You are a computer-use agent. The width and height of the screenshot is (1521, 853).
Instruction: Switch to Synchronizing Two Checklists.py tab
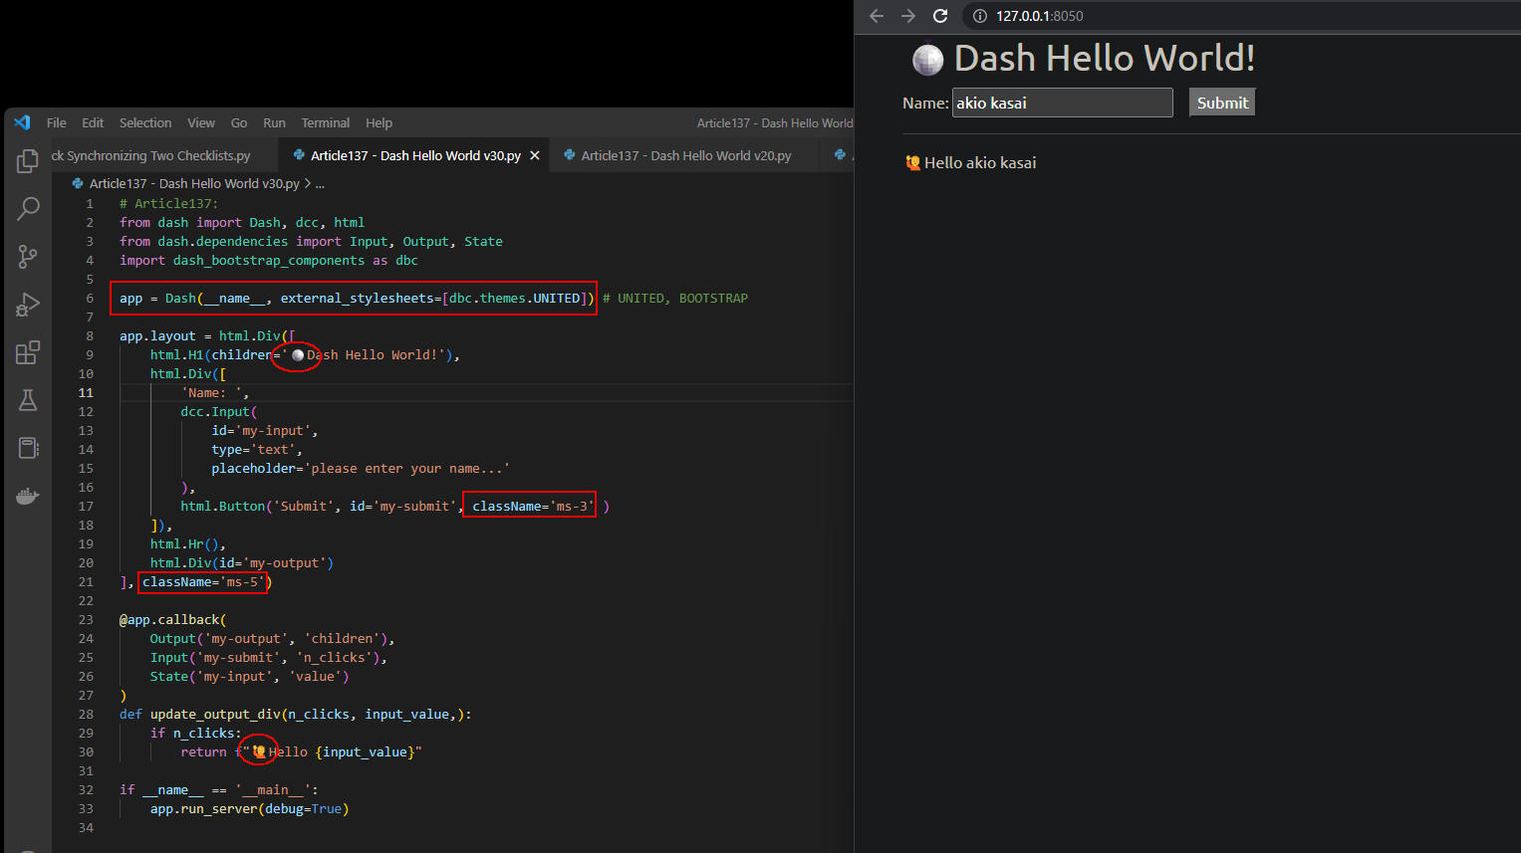pyautogui.click(x=151, y=155)
